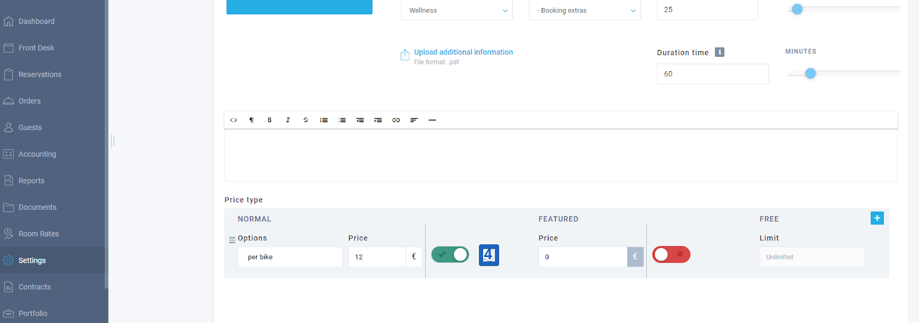Viewport: 919px width, 323px height.
Task: Apply strikethrough formatting
Action: tap(306, 120)
